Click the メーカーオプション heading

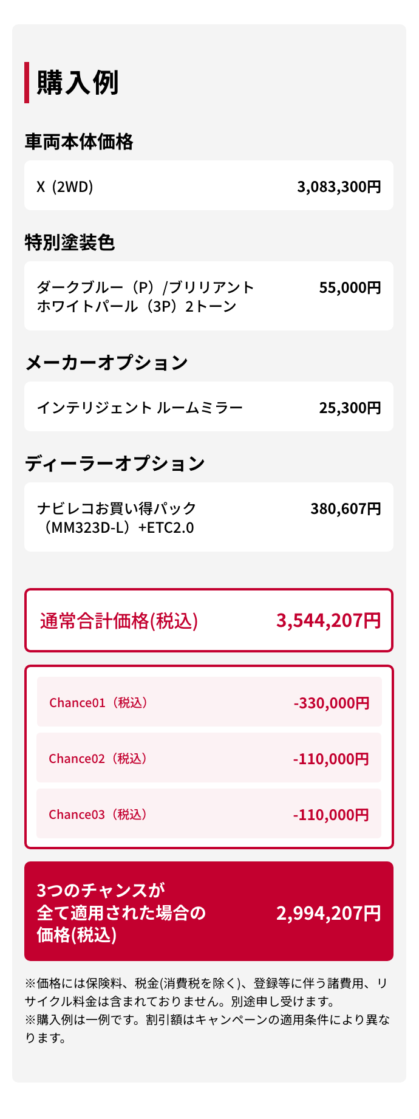click(106, 363)
